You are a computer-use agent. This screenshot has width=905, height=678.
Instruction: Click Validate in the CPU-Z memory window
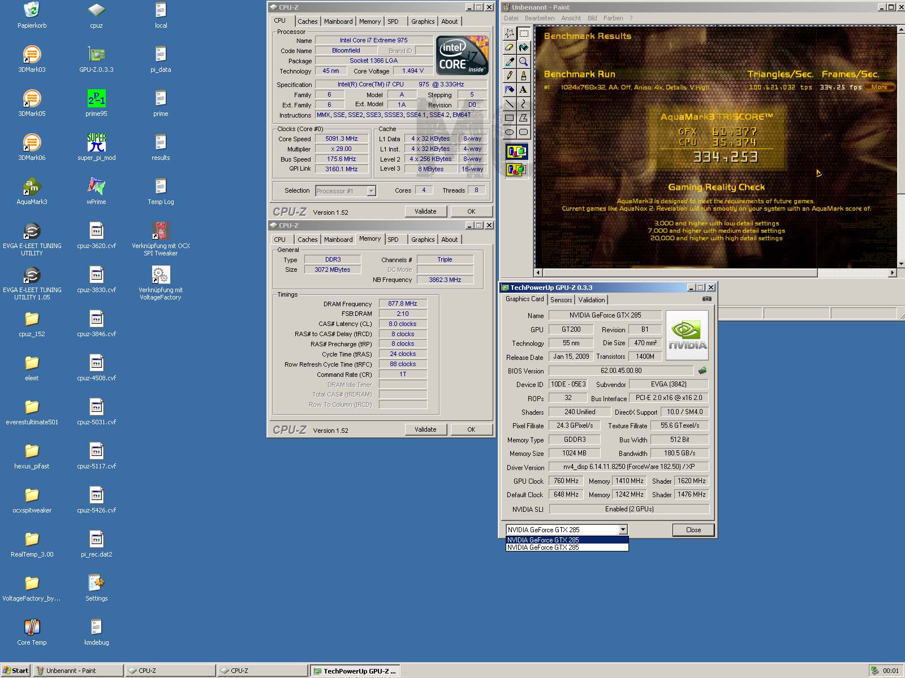425,429
